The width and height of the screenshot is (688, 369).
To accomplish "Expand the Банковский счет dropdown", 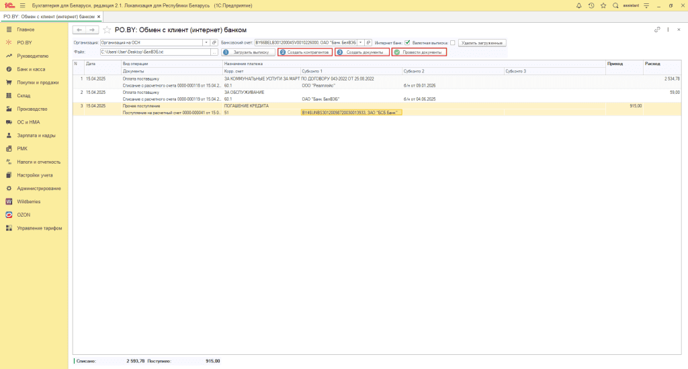I will click(x=360, y=43).
